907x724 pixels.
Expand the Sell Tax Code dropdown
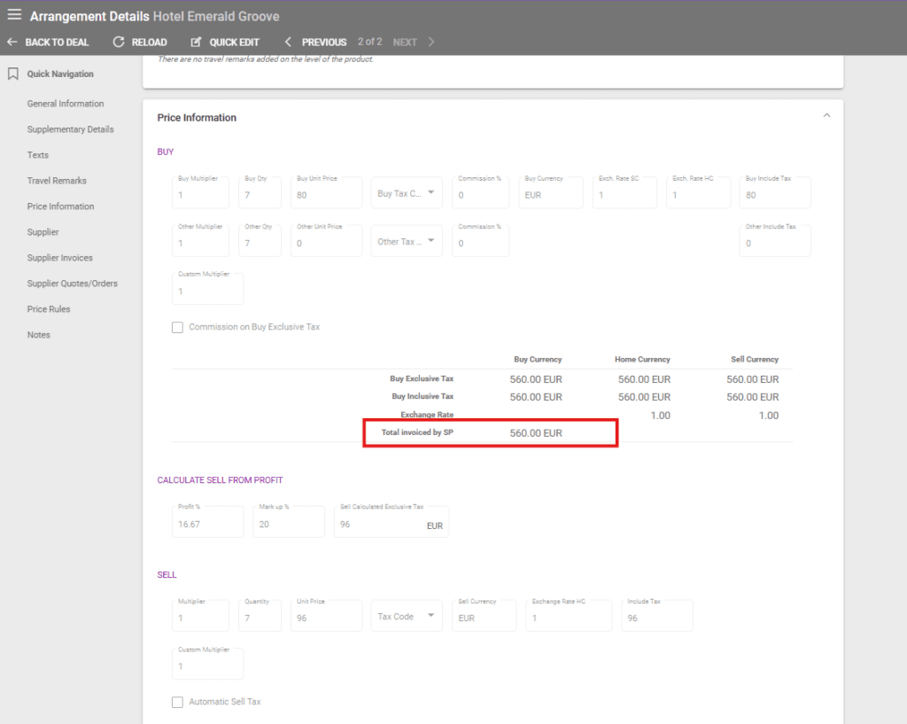point(407,617)
